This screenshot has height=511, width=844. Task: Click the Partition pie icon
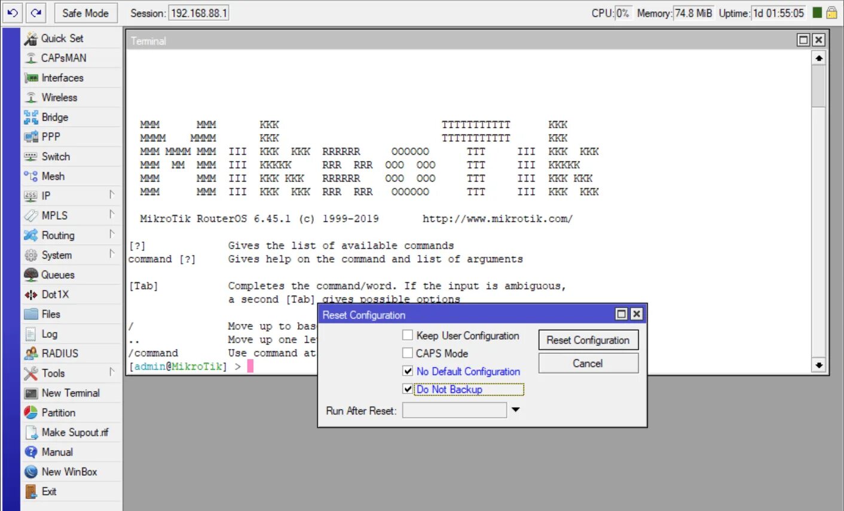tap(31, 413)
